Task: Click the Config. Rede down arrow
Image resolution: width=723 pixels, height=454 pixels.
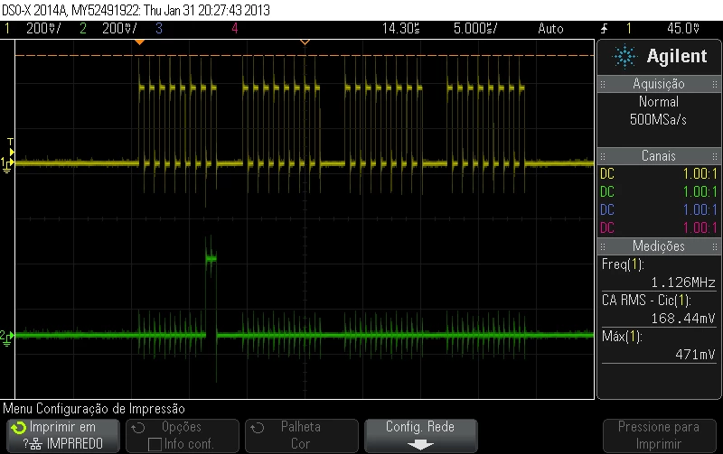Action: point(420,445)
